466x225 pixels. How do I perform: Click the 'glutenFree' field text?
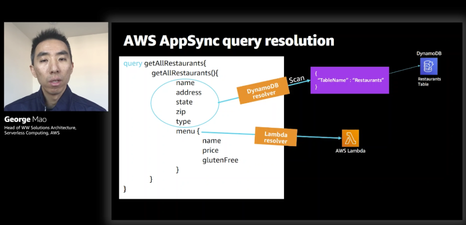pos(220,160)
